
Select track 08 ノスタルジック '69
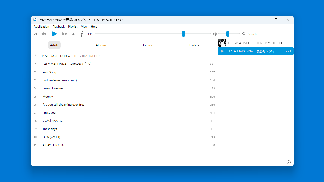[124, 121]
